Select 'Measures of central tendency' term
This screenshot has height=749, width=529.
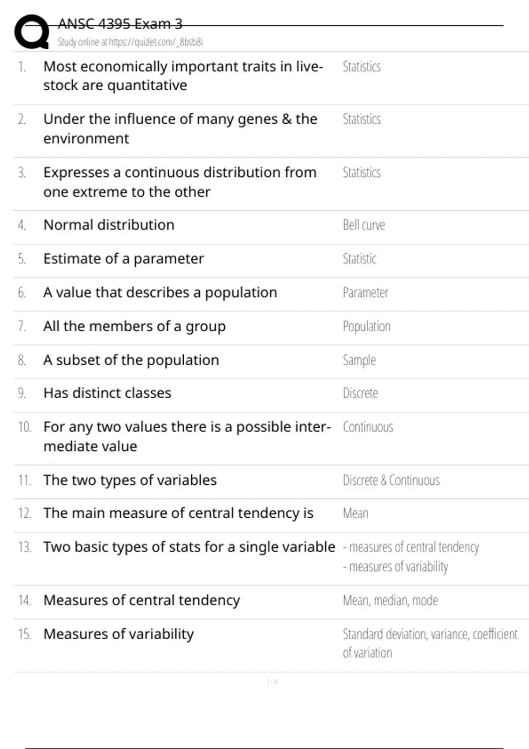click(142, 601)
